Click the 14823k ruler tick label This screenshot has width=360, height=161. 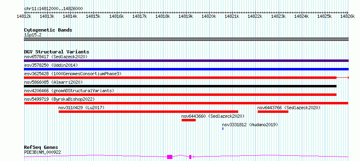coord(279,16)
